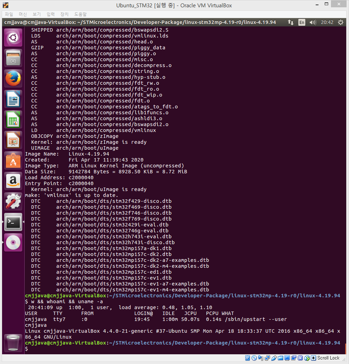Click the 'OBJCOPY arch/arm/boot/zImage' line
This screenshot has height=364, width=349.
point(75,136)
